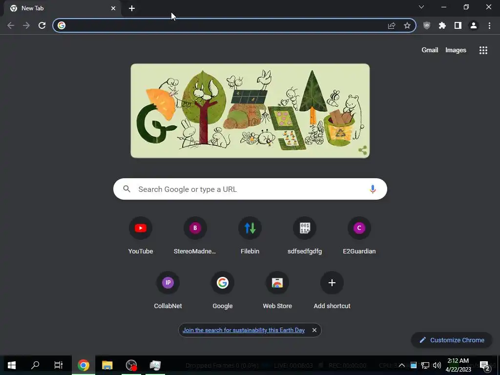Open the Windows Start menu
Image resolution: width=500 pixels, height=375 pixels.
[x=12, y=365]
